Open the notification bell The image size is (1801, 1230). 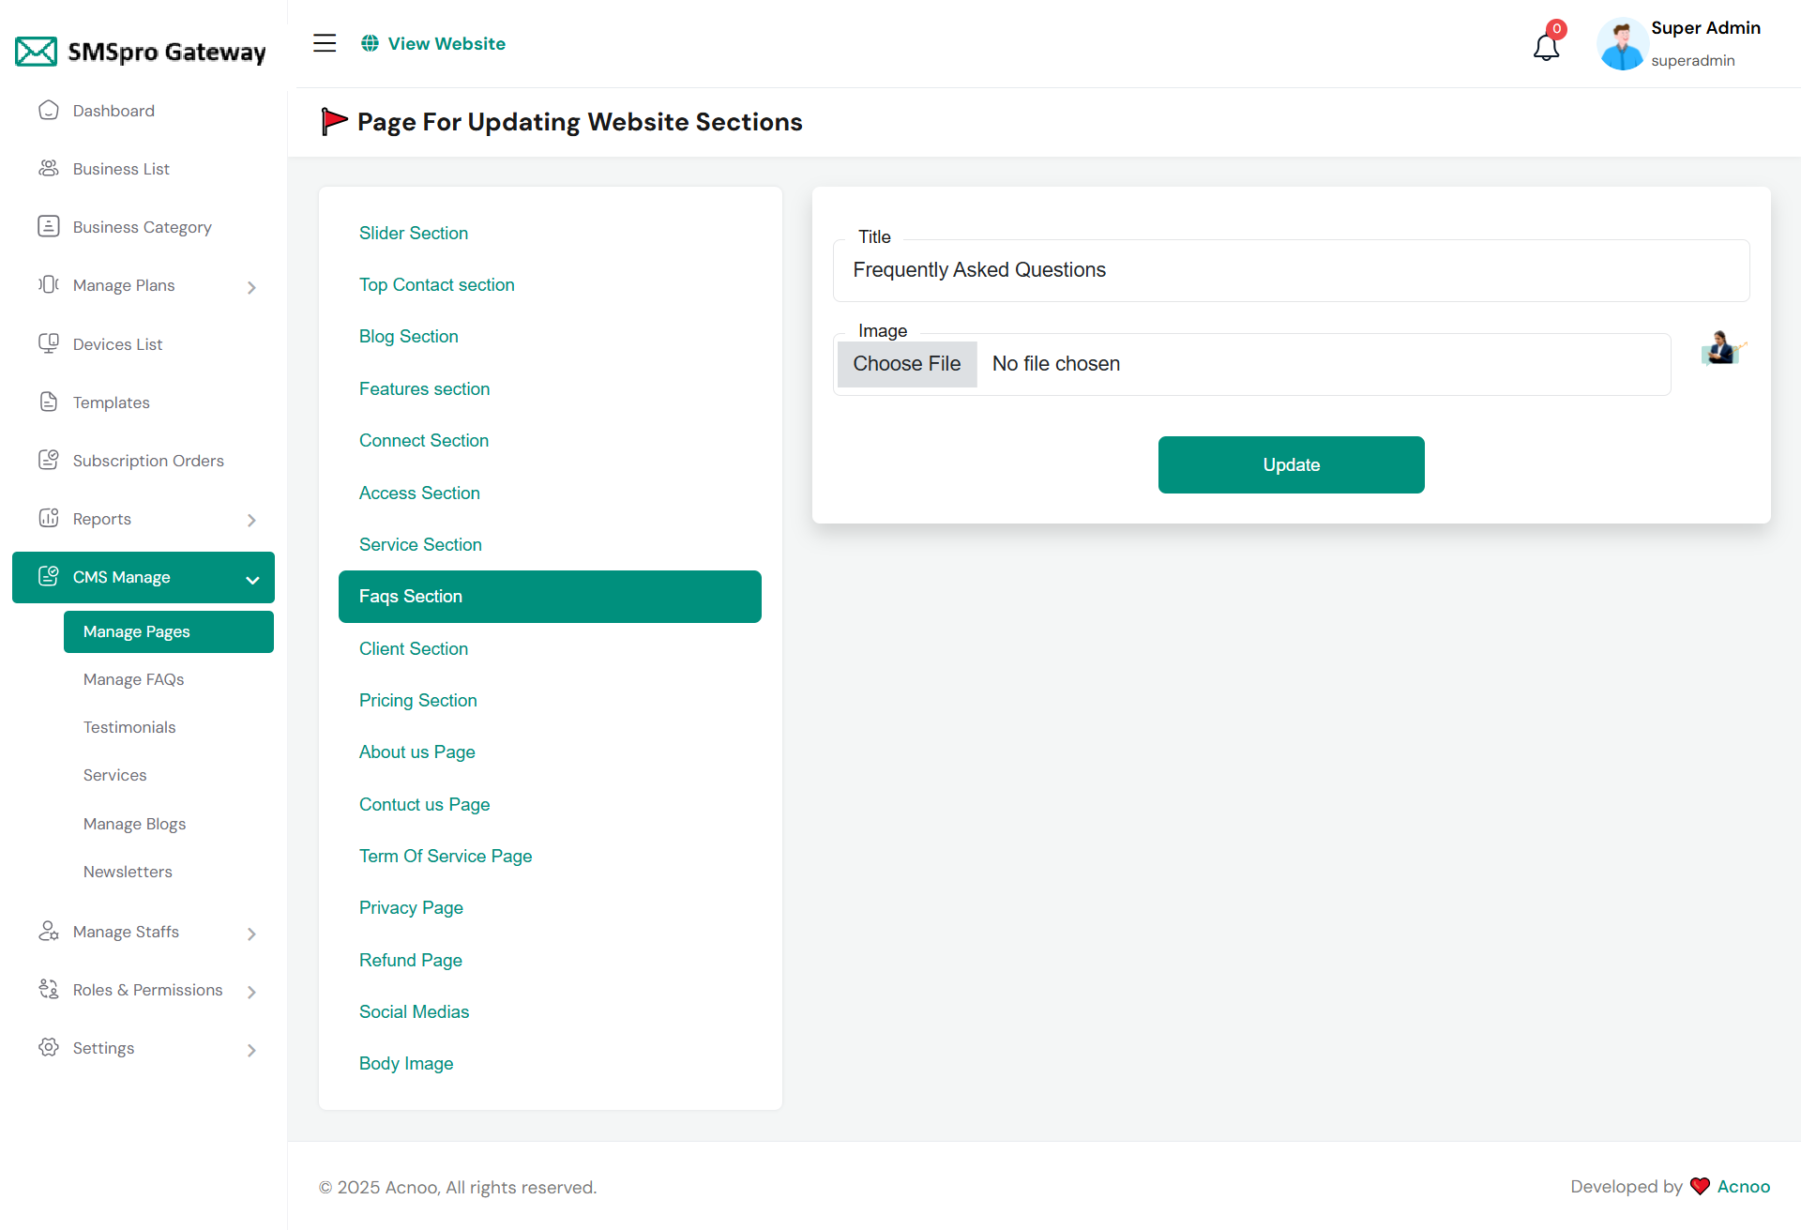click(x=1546, y=46)
